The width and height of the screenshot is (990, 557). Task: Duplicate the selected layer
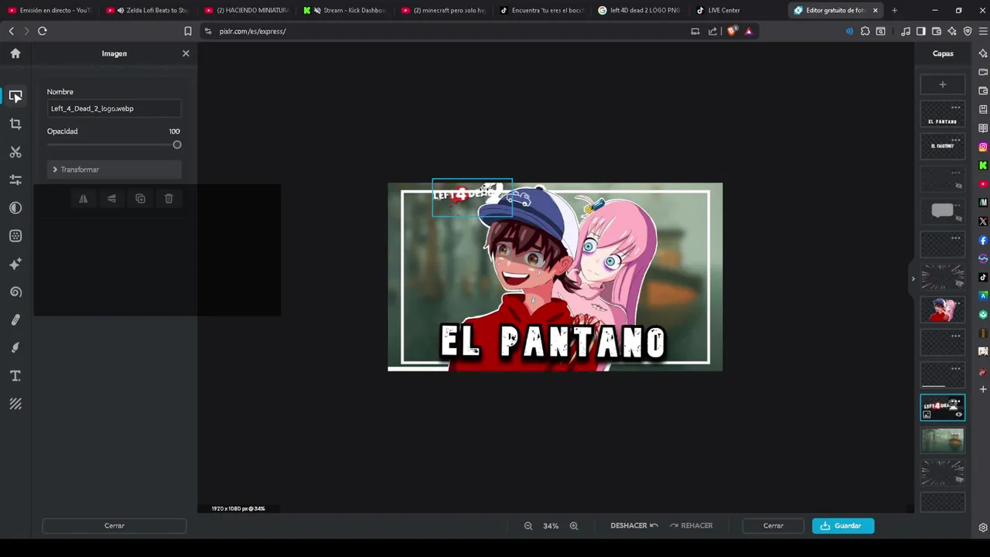pos(140,199)
